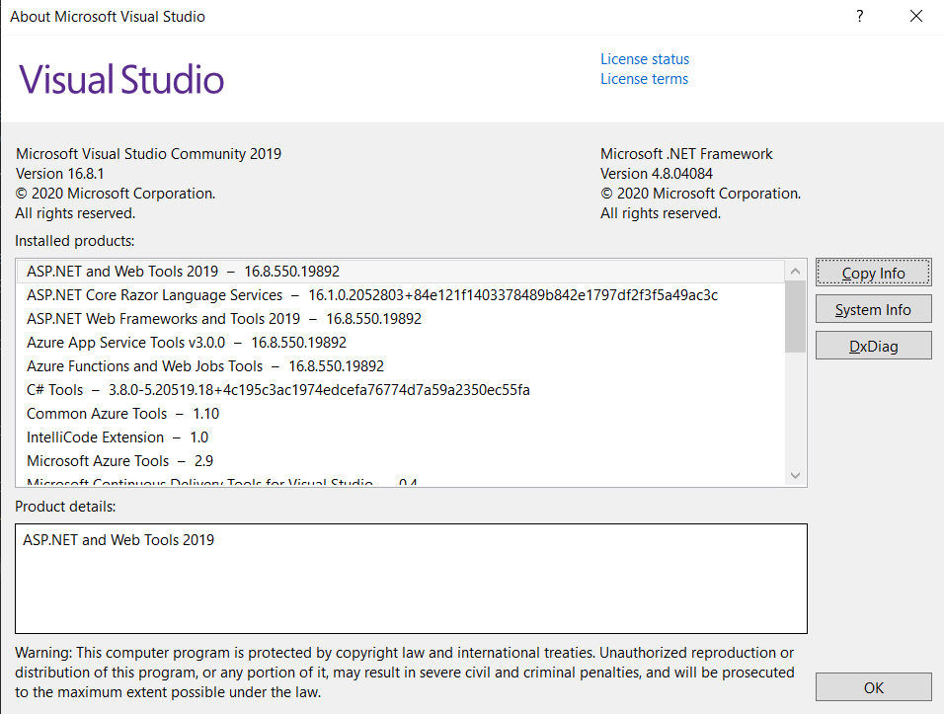Select Microsoft Azure Tools 2.9 row
The height and width of the screenshot is (714, 944).
(401, 461)
